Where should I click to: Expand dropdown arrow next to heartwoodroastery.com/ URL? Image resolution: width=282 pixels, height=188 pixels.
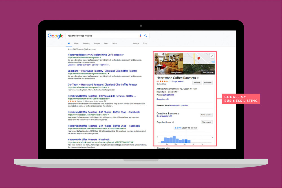100,57
